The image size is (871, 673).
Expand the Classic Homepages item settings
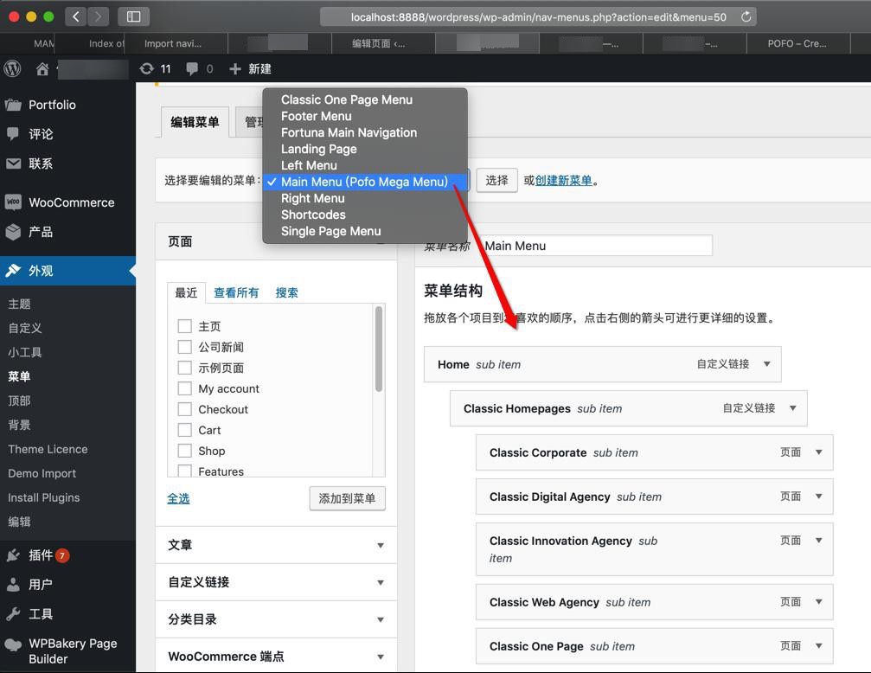(x=792, y=408)
